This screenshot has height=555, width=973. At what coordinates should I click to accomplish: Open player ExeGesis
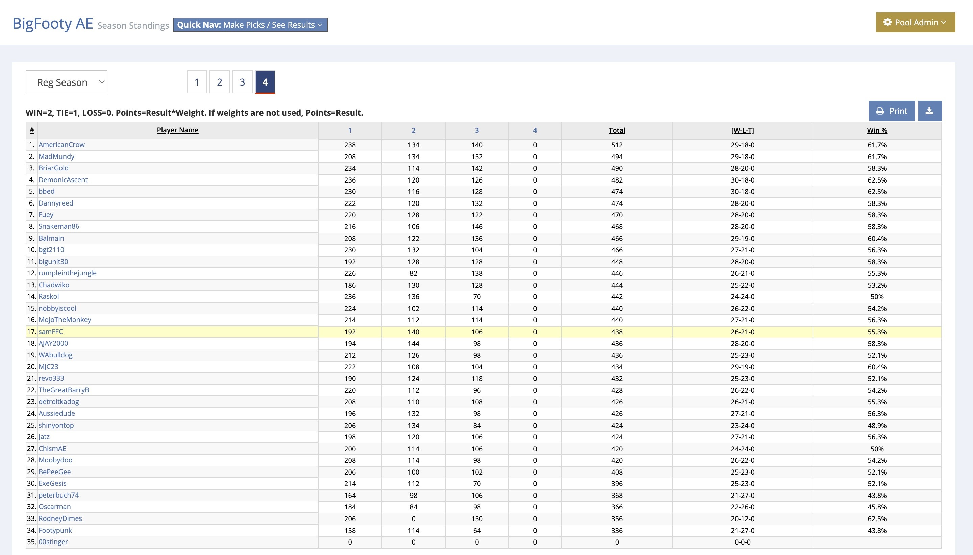52,483
